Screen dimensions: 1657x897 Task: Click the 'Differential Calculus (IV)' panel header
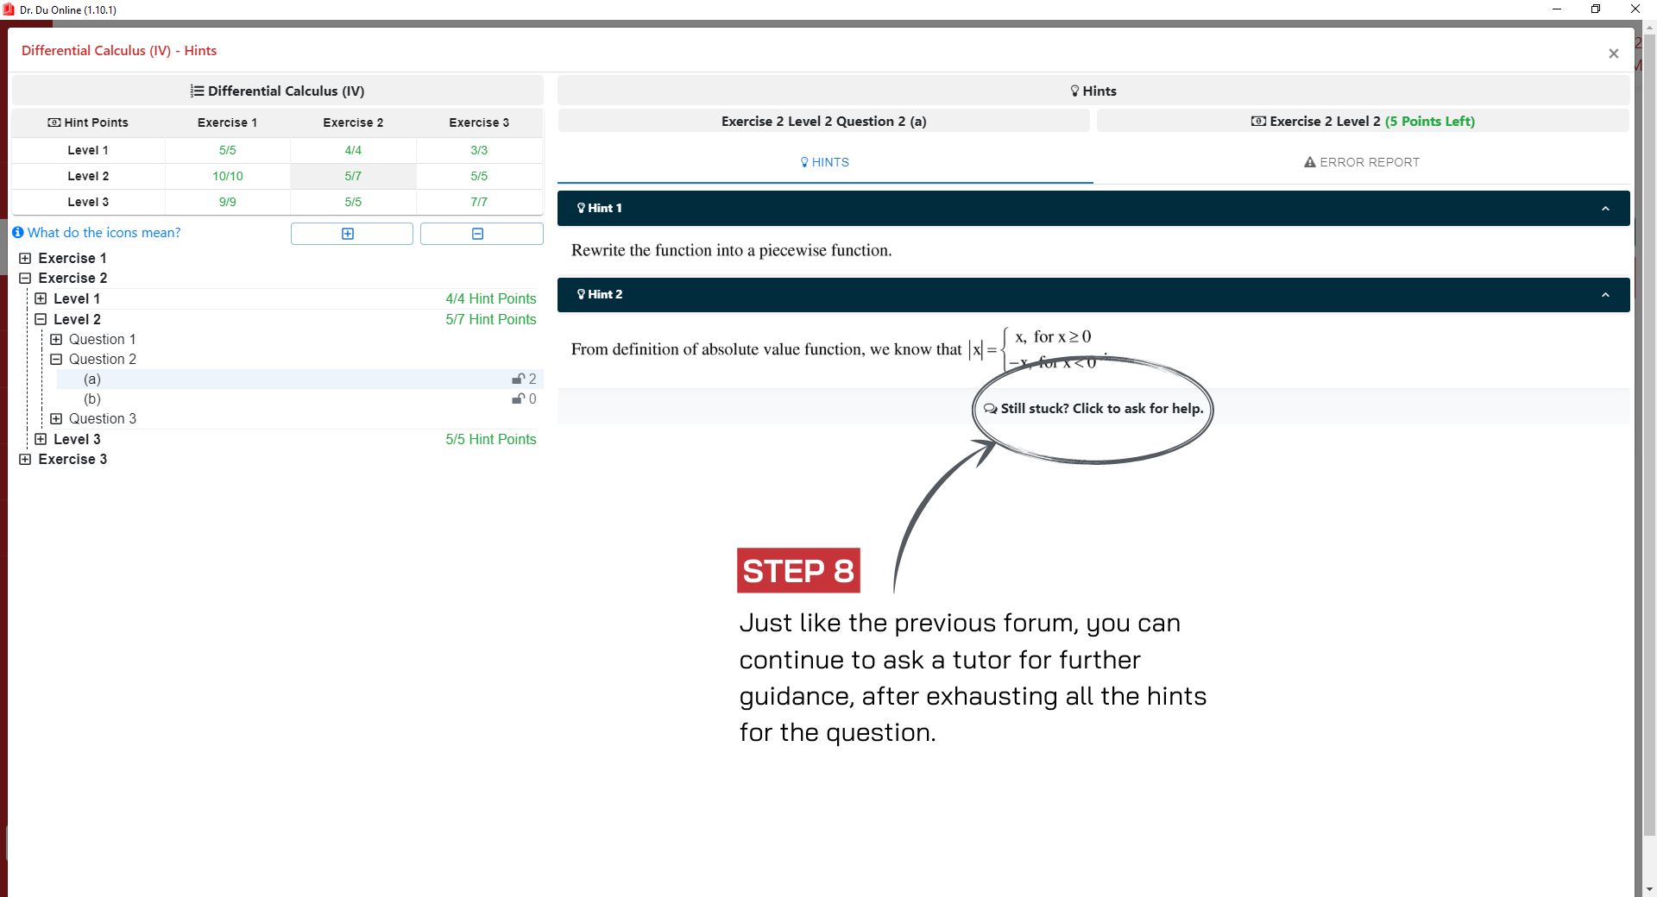(x=278, y=91)
